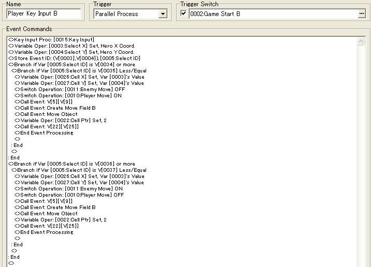Image resolution: width=371 pixels, height=267 pixels.
Task: Select 'Branch if Var ... V[0036] or more' line
Action: (x=72, y=164)
